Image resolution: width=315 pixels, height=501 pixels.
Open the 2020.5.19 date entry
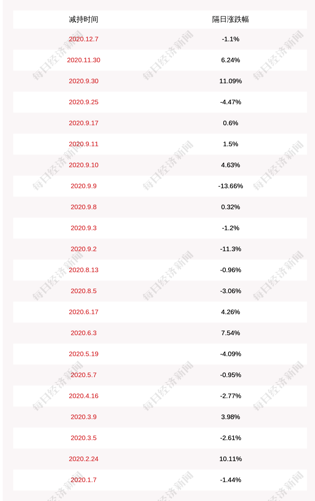(84, 354)
